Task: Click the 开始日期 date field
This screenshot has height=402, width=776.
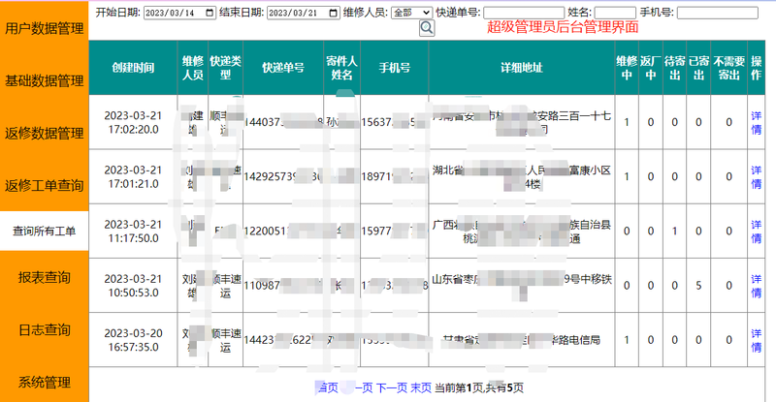Action: click(180, 13)
